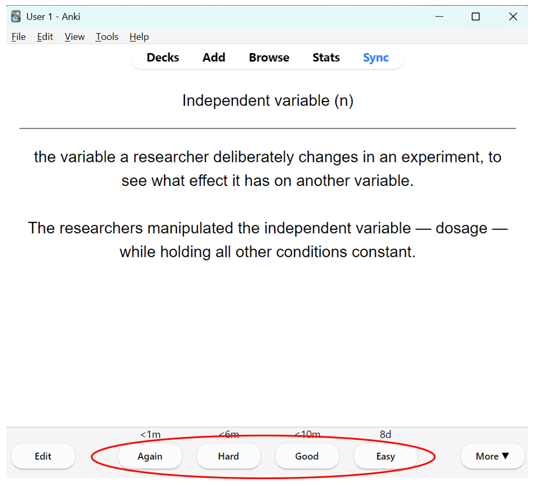The width and height of the screenshot is (535, 486).
Task: Click the Edit button below the card
Action: pos(43,456)
